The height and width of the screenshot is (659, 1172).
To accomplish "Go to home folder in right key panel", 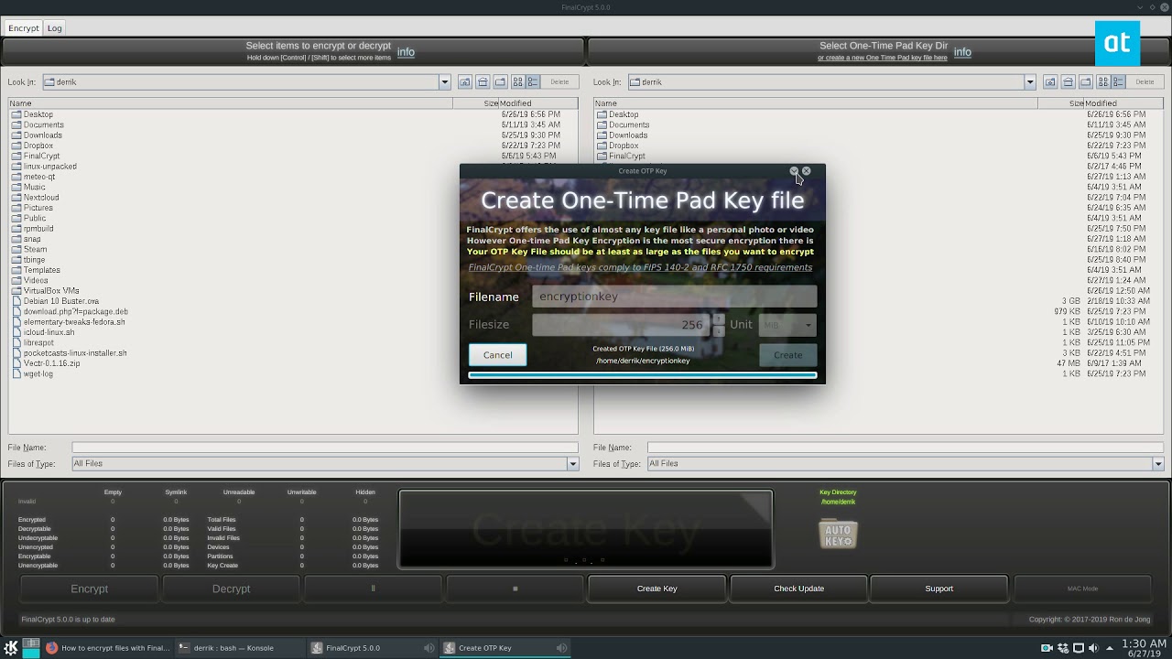I will 1068,81.
